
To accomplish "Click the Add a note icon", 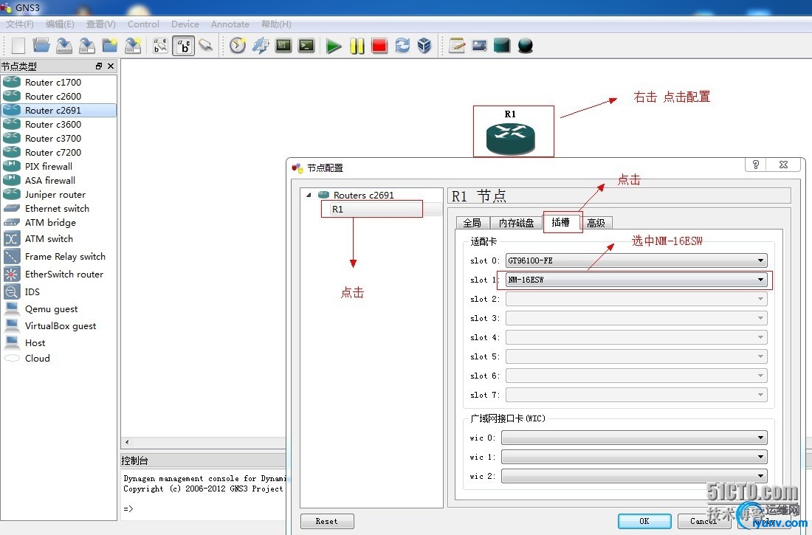I will (457, 46).
